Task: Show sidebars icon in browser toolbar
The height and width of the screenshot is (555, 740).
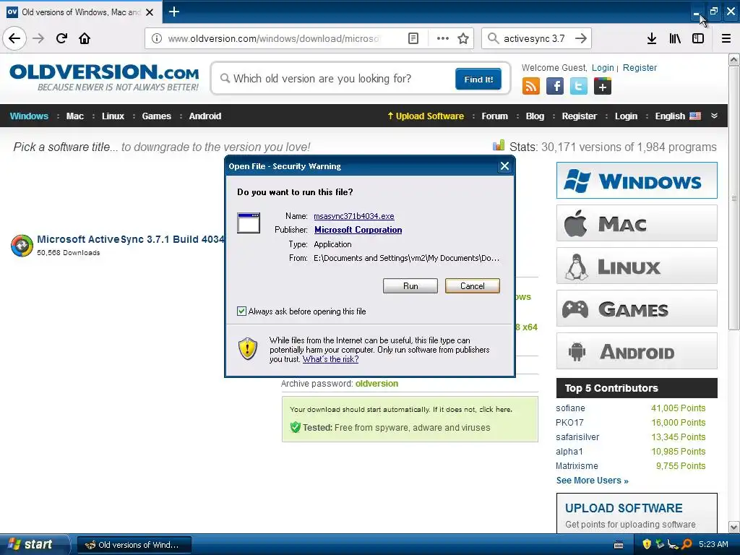Action: click(x=698, y=38)
